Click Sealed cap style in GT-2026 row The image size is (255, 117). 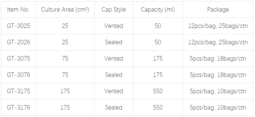pyautogui.click(x=114, y=42)
